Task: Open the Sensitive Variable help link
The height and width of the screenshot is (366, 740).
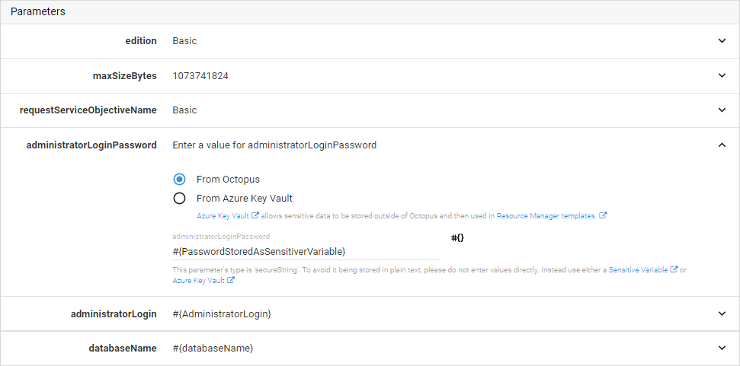Action: (638, 270)
